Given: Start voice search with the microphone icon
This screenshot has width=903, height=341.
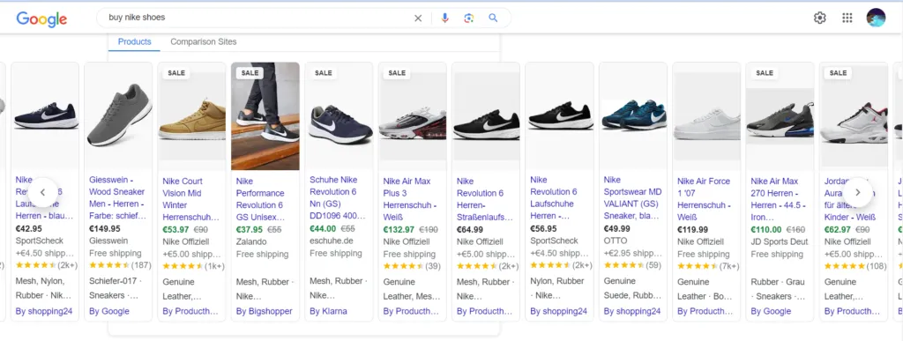Looking at the screenshot, I should (444, 18).
